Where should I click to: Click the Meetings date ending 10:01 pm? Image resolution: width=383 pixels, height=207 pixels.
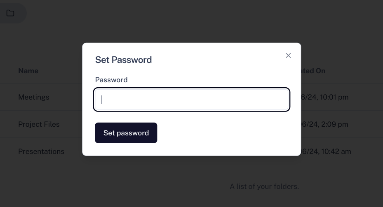click(x=325, y=97)
